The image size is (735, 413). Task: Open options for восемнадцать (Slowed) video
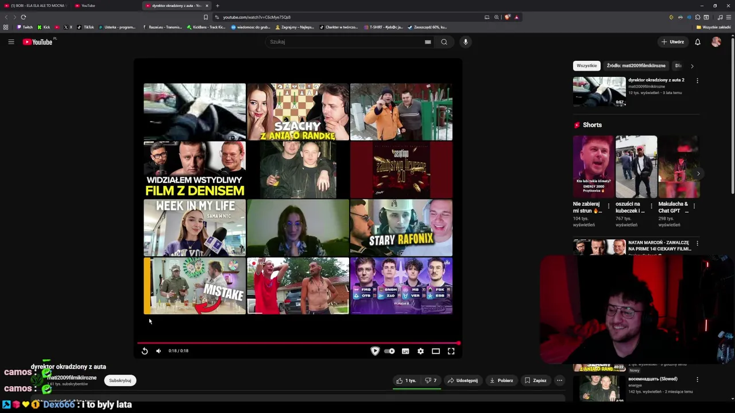pyautogui.click(x=697, y=380)
